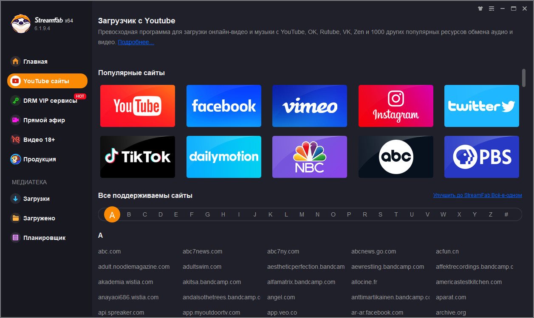Screen dimensions: 534x318
Task: Open the abc site tile
Action: [396, 157]
